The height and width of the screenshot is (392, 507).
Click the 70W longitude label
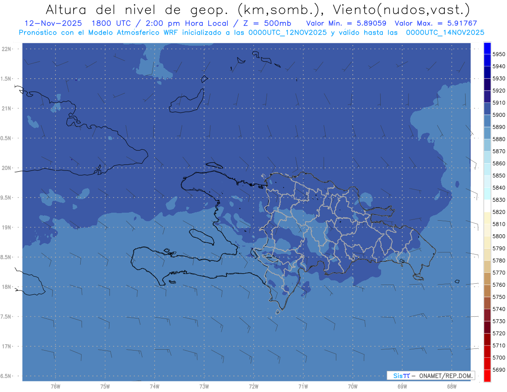pos(353,387)
